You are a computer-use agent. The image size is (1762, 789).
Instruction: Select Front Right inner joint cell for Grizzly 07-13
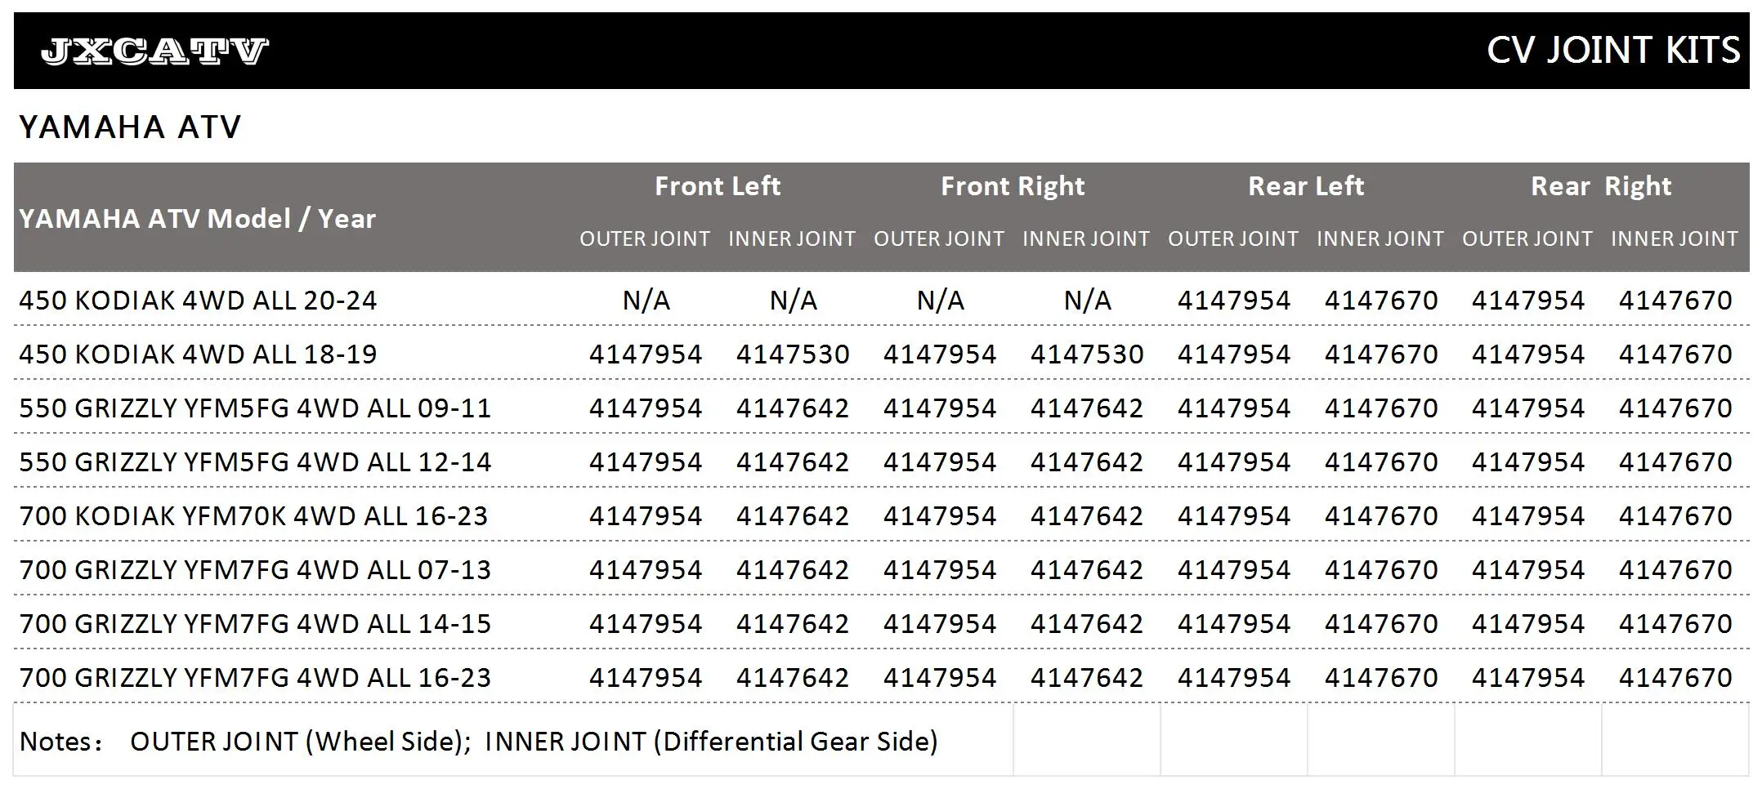coord(1087,570)
